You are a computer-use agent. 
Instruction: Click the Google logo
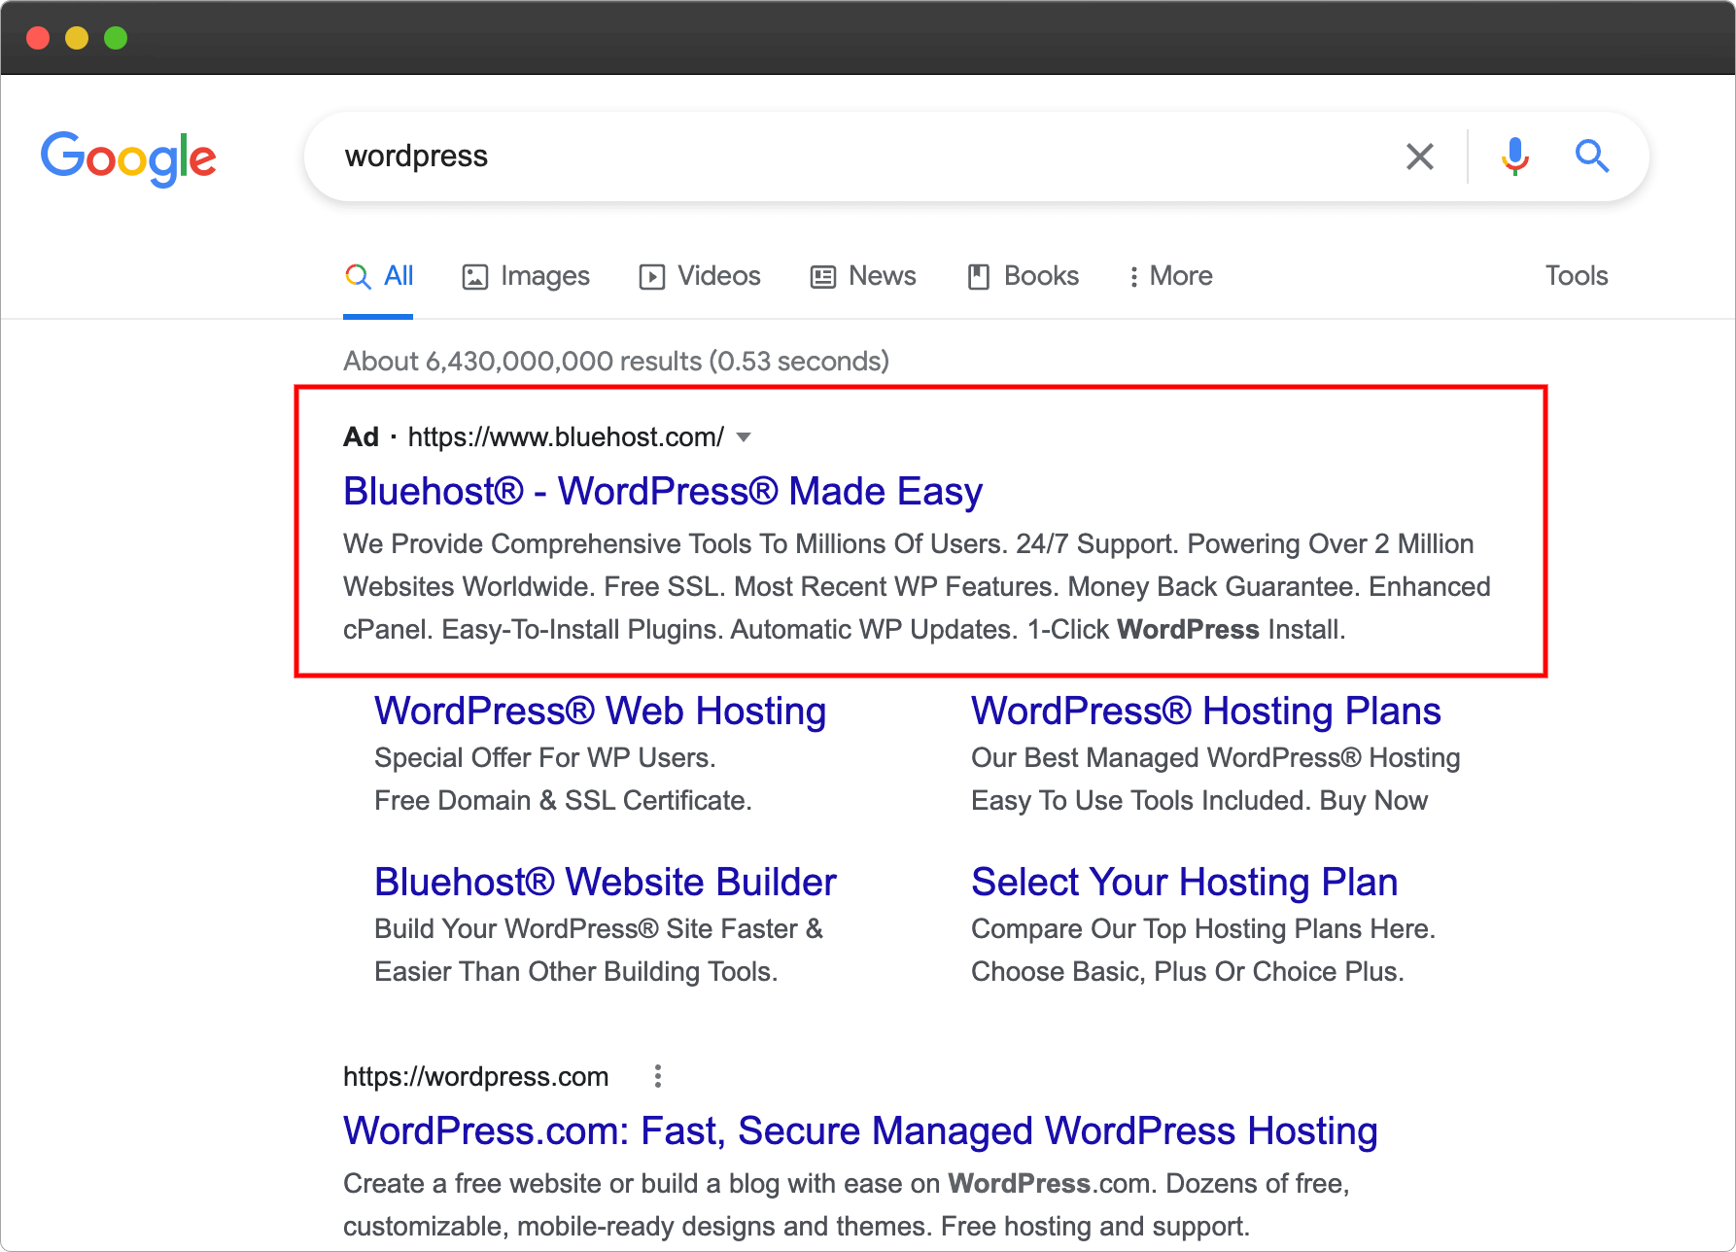[x=128, y=157]
